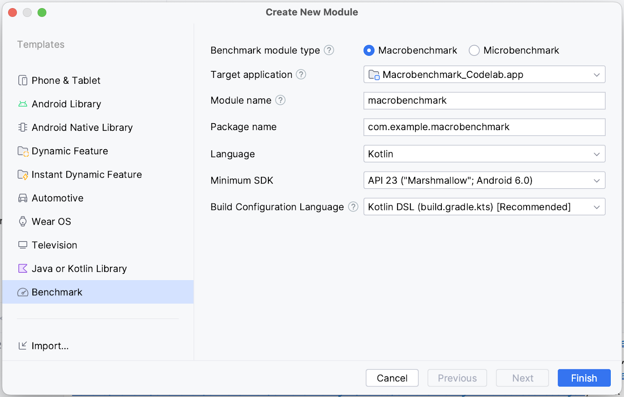Open the Minimum SDK dropdown
624x397 pixels.
[484, 180]
